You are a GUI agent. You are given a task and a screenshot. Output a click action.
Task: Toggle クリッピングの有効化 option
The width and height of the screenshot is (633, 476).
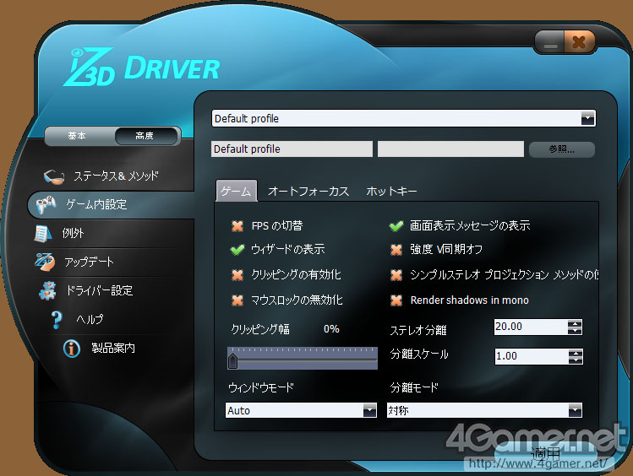[237, 275]
